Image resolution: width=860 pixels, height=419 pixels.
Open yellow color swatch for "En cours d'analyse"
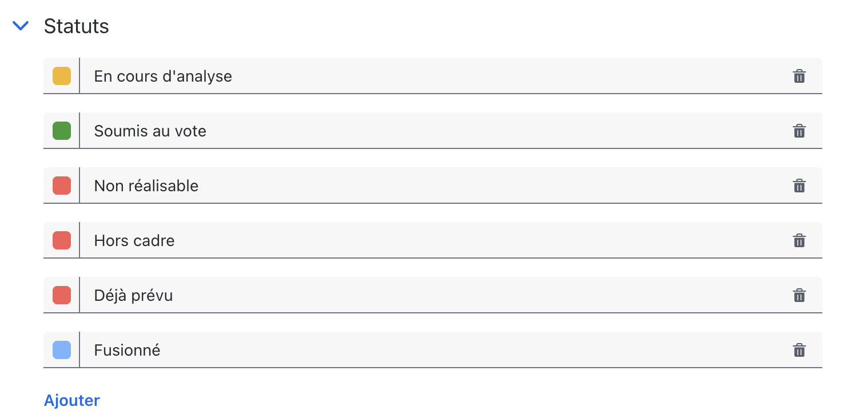tap(62, 76)
